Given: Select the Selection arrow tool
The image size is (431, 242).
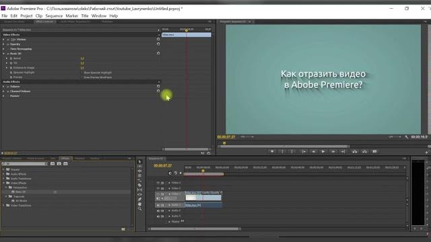Looking at the screenshot, I should [139, 161].
